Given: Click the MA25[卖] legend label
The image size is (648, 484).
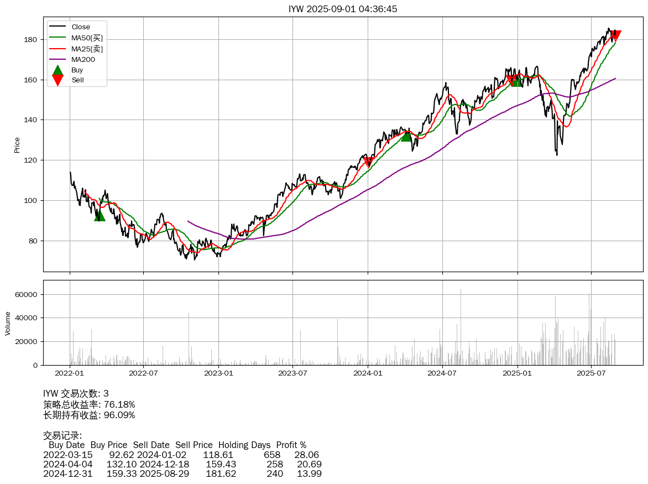Looking at the screenshot, I should tap(87, 49).
